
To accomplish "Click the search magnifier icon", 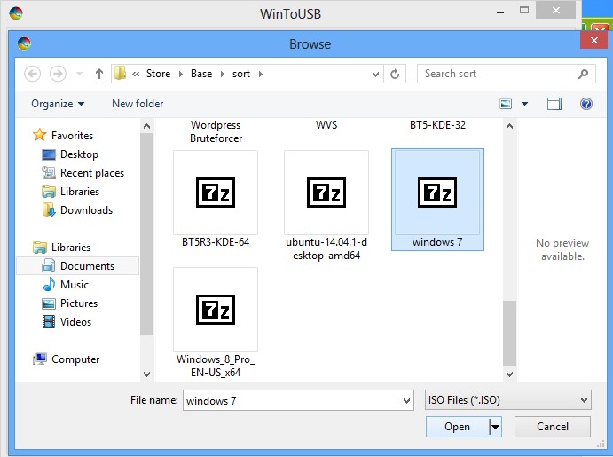I will point(584,74).
